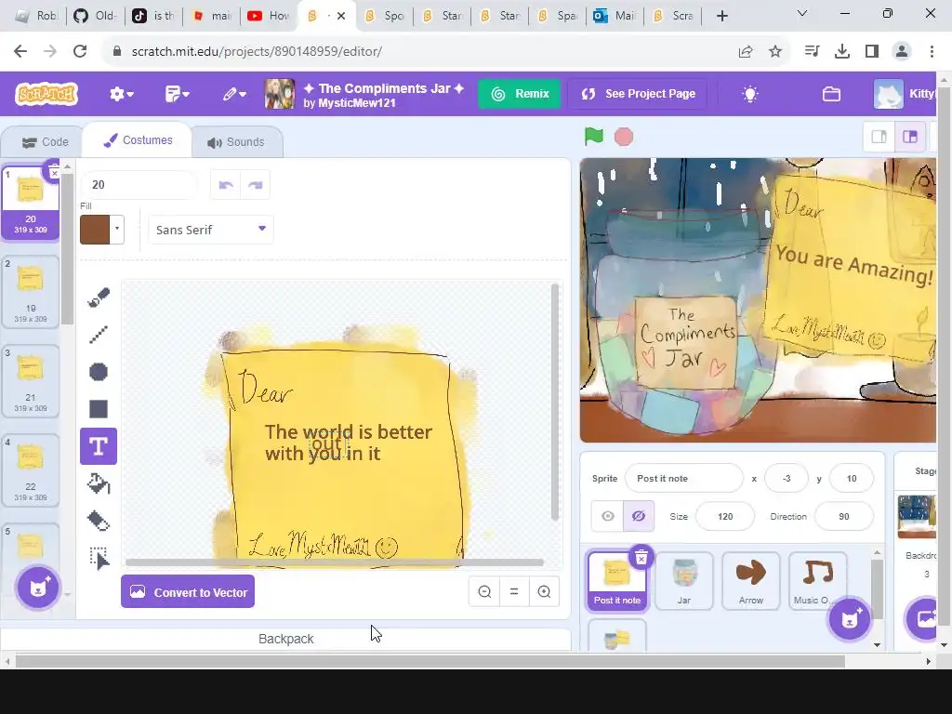
Task: Select the Jar sprite
Action: [x=684, y=580]
